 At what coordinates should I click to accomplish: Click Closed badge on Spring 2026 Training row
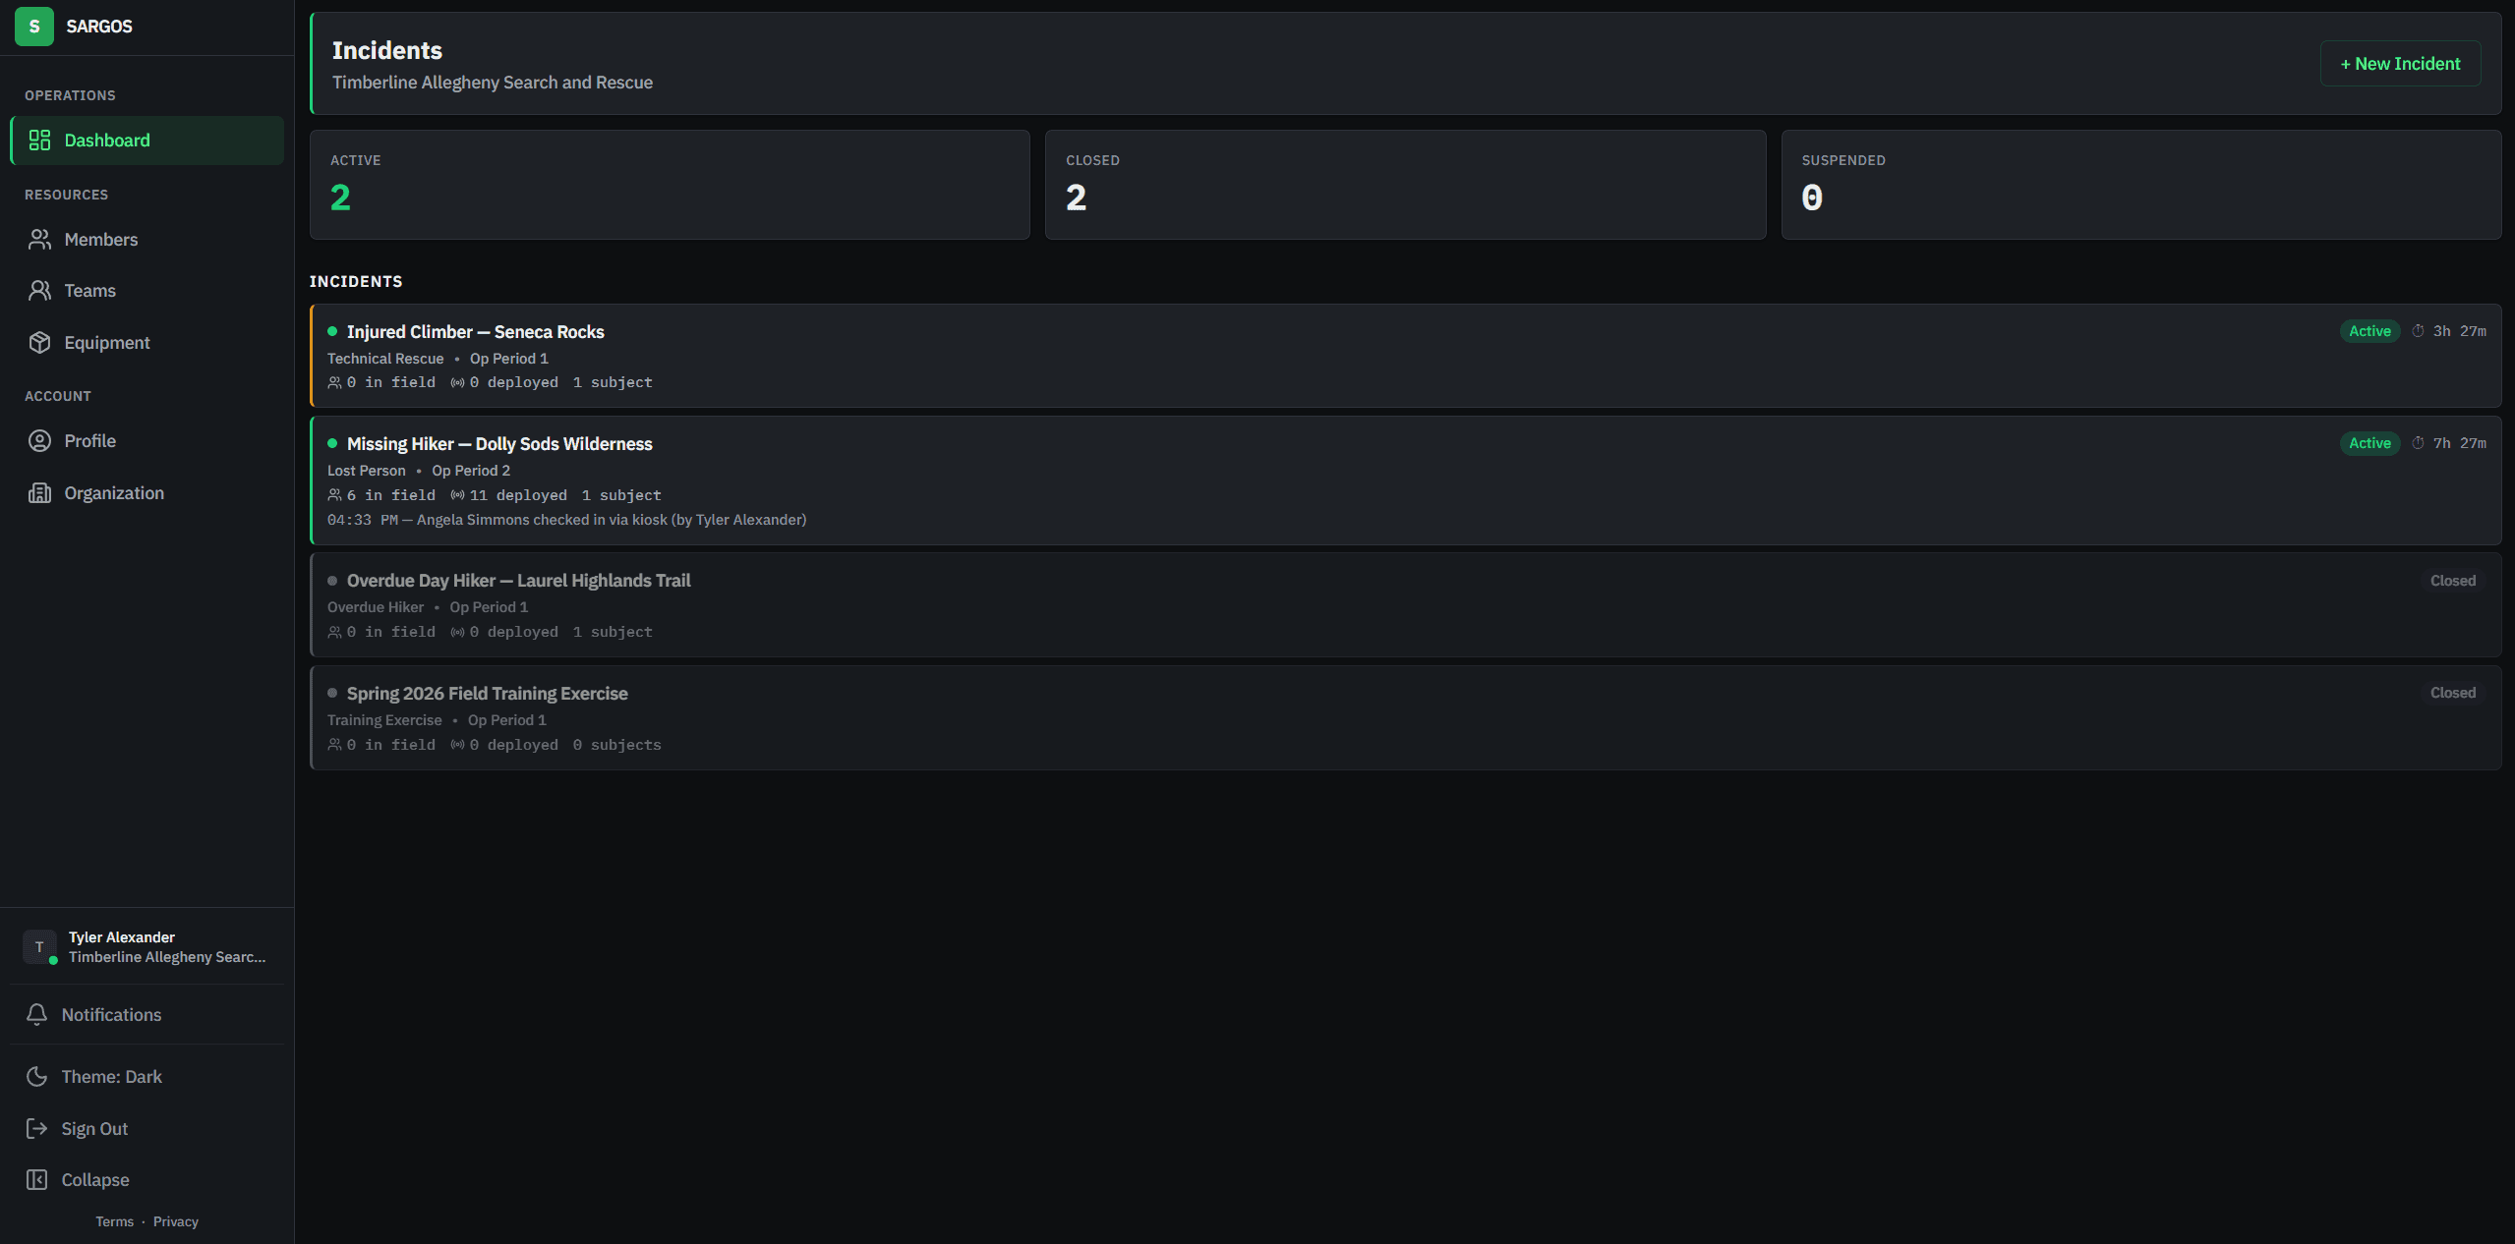[x=2453, y=693]
